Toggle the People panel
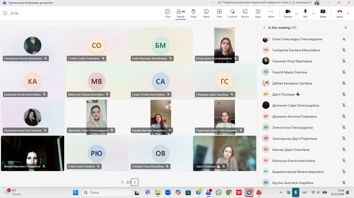Screen dimensions: 354x198 [181, 13]
